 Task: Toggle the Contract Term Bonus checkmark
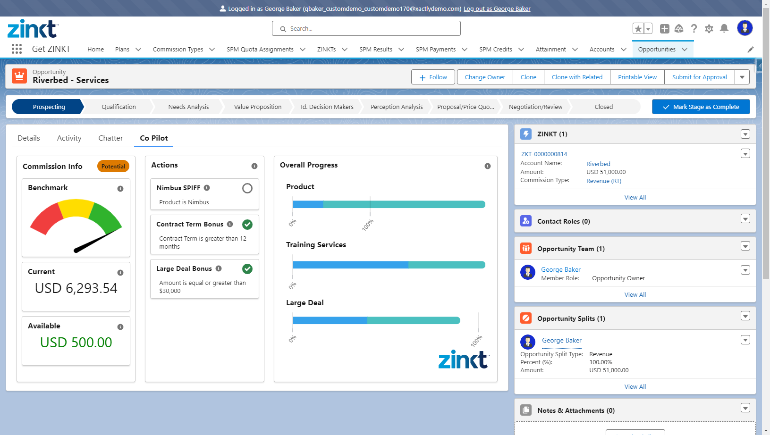pos(247,225)
